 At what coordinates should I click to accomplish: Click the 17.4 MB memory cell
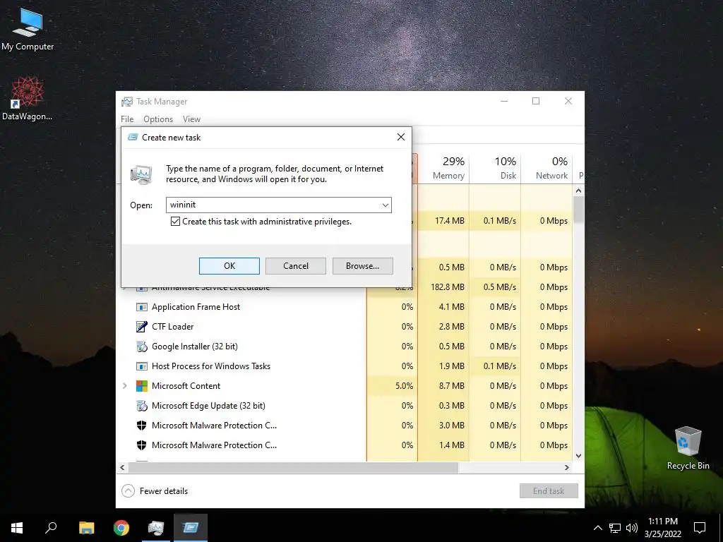point(450,221)
